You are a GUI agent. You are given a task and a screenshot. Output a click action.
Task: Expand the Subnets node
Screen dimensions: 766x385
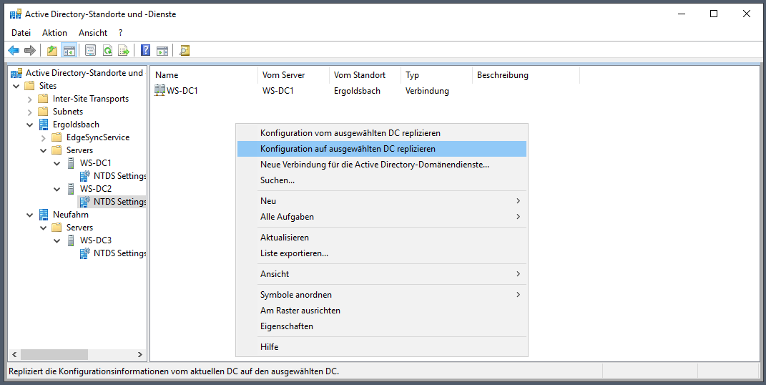coord(30,112)
